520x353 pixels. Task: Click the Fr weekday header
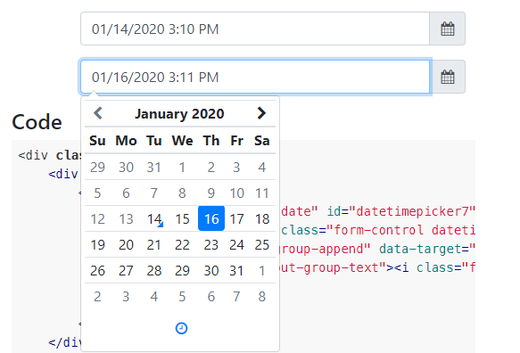click(236, 141)
